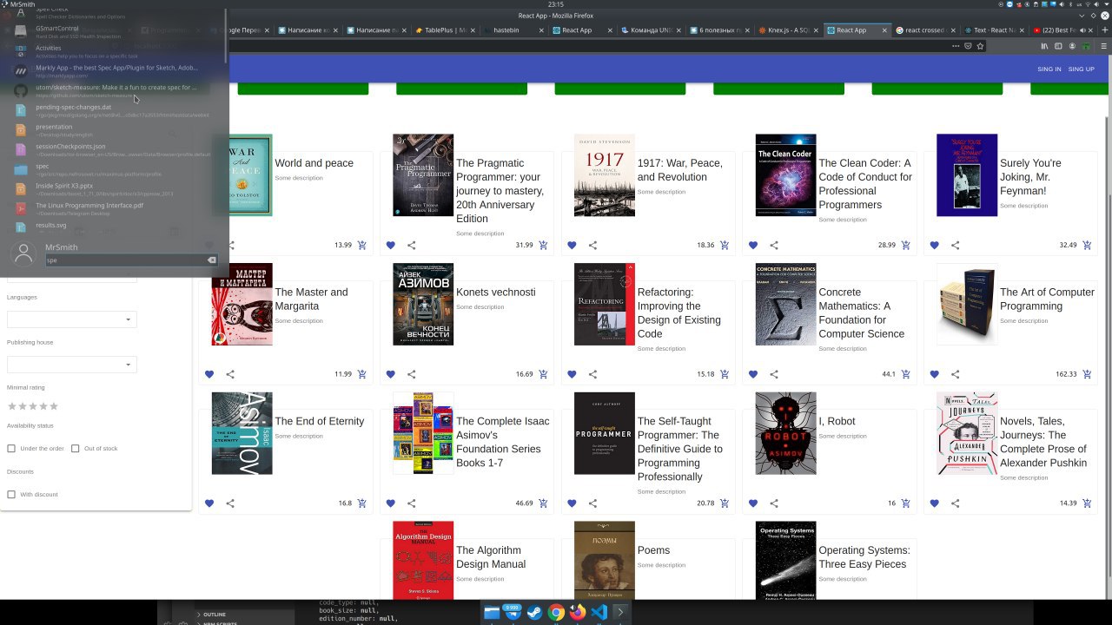This screenshot has height=625, width=1112.
Task: Open Visual Studio Code from the dock
Action: coord(599,612)
